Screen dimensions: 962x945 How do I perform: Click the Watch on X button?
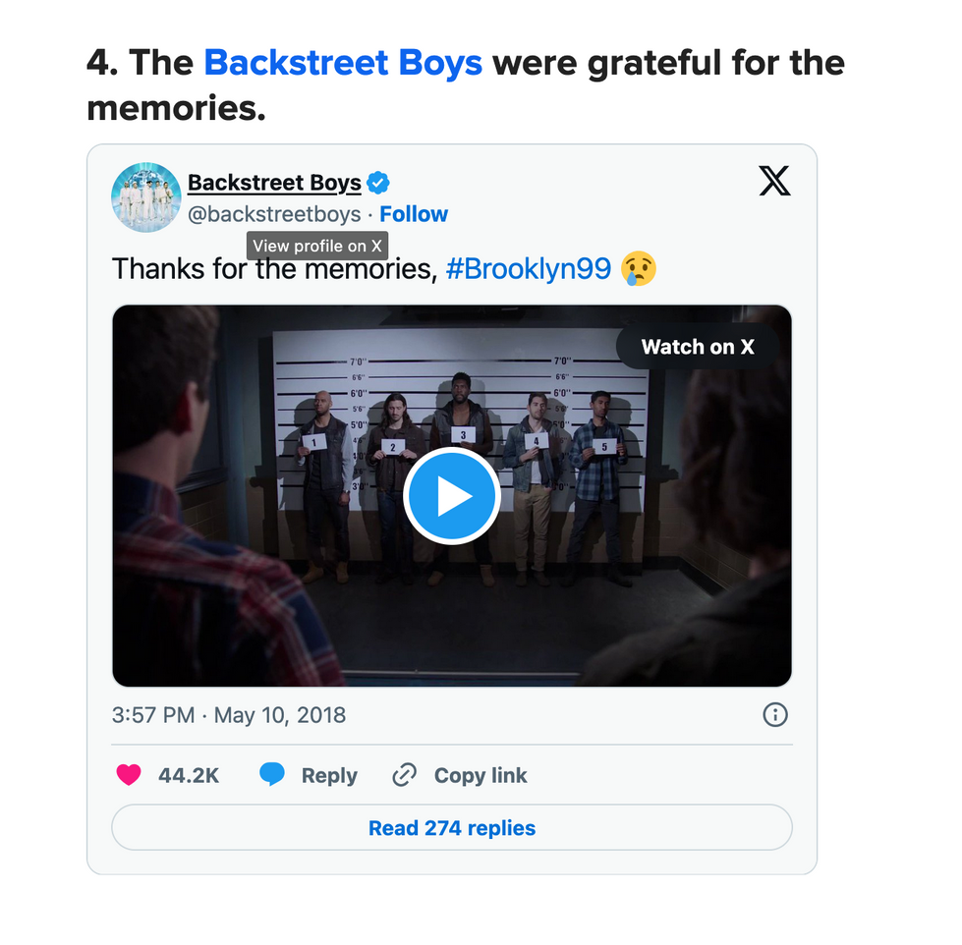point(698,347)
